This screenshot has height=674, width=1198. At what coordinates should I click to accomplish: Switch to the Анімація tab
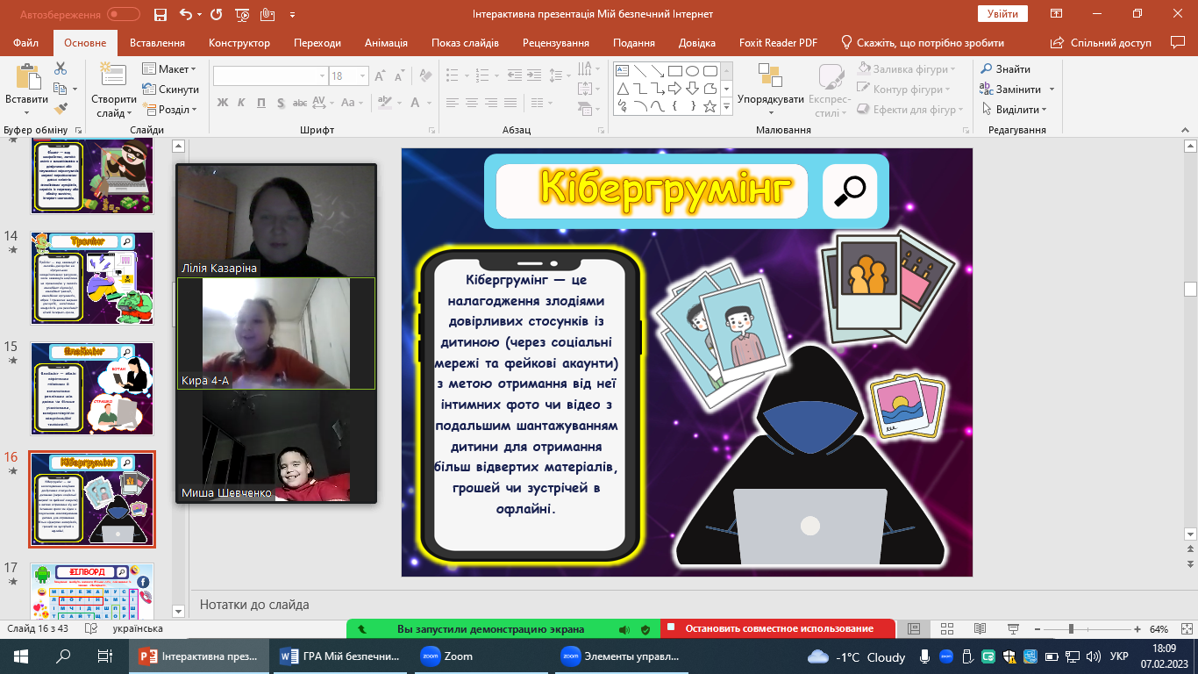point(387,43)
